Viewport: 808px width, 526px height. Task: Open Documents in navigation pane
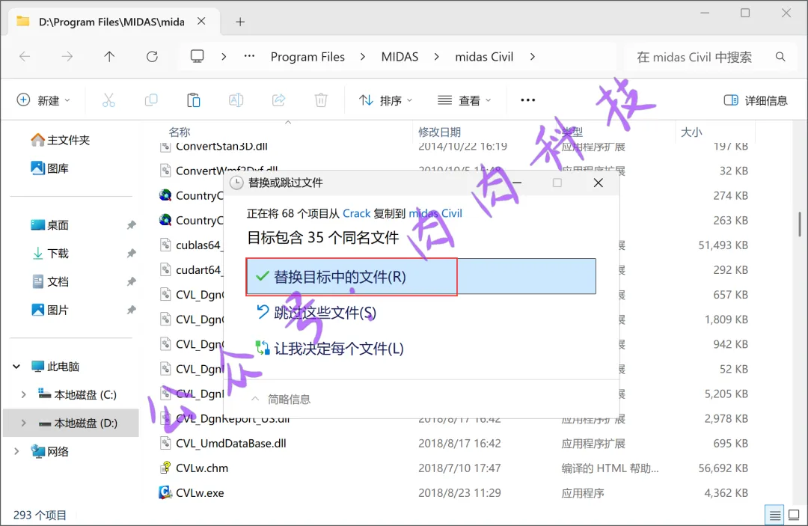click(50, 282)
